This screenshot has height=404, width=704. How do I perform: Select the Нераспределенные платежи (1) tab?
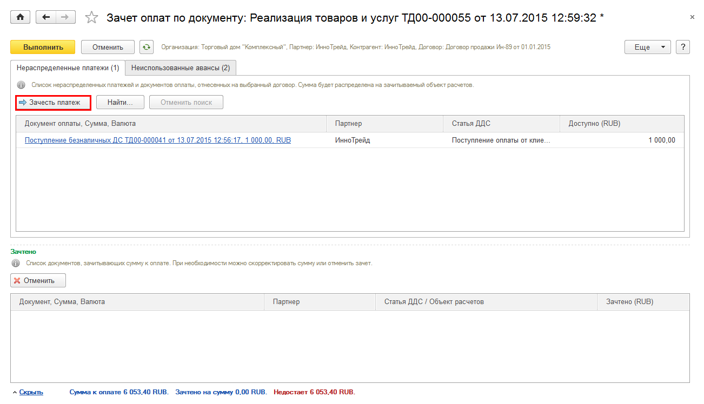click(68, 68)
